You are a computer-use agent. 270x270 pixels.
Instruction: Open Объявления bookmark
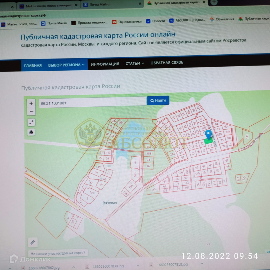(222, 19)
